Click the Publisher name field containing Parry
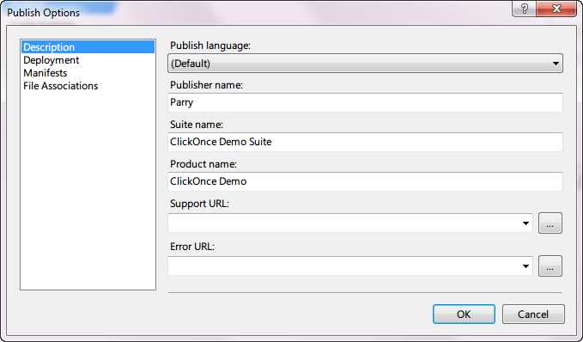 tap(365, 102)
